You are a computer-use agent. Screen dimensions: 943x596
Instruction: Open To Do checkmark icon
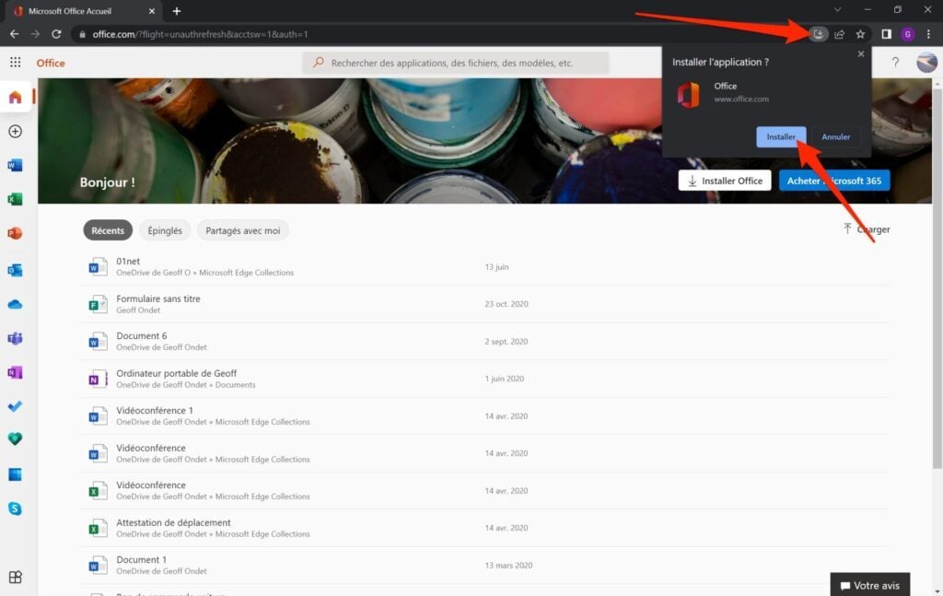15,406
